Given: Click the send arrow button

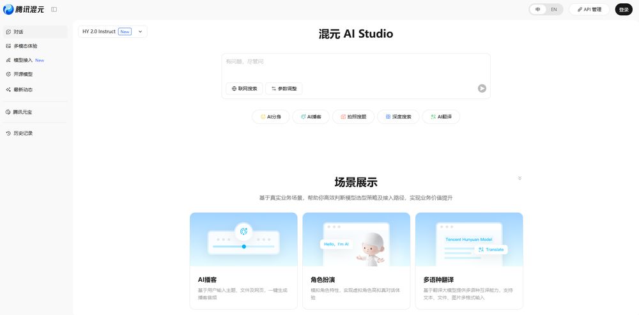Looking at the screenshot, I should pos(482,88).
